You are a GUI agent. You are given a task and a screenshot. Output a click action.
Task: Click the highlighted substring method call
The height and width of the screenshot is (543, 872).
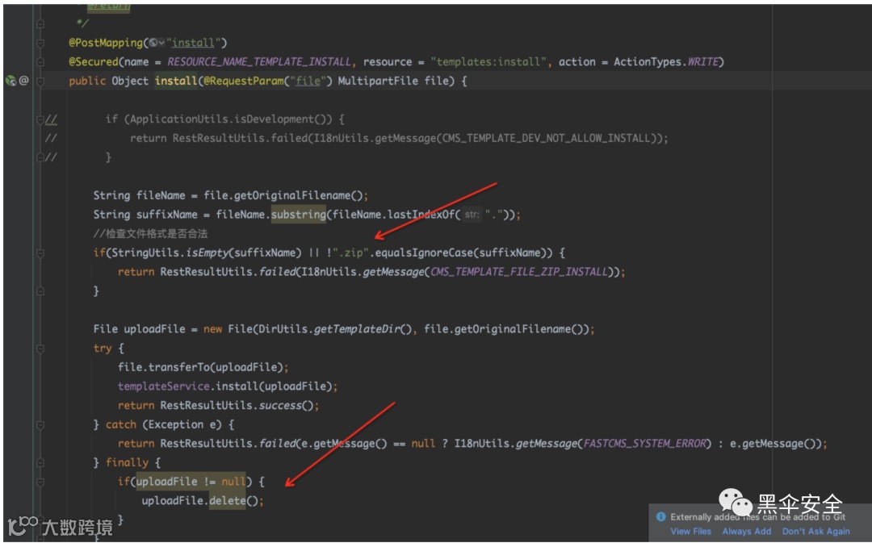[x=299, y=214]
